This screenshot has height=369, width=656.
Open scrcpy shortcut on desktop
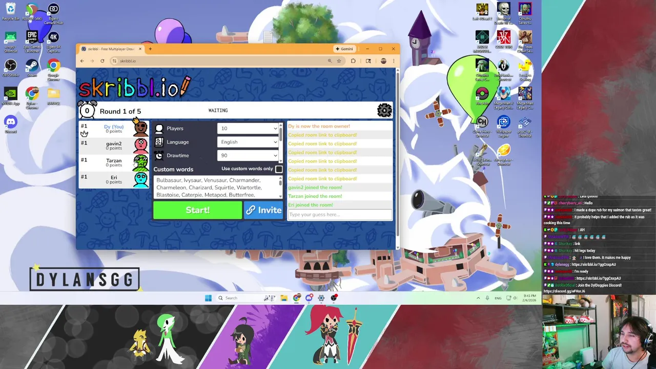11,42
